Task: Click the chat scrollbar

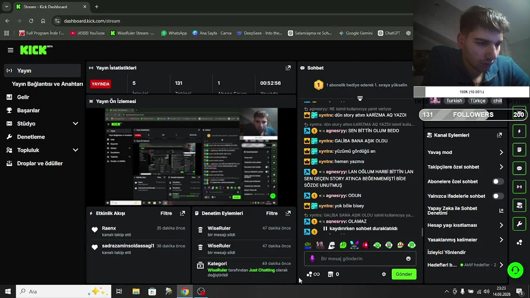Action: click(x=422, y=233)
